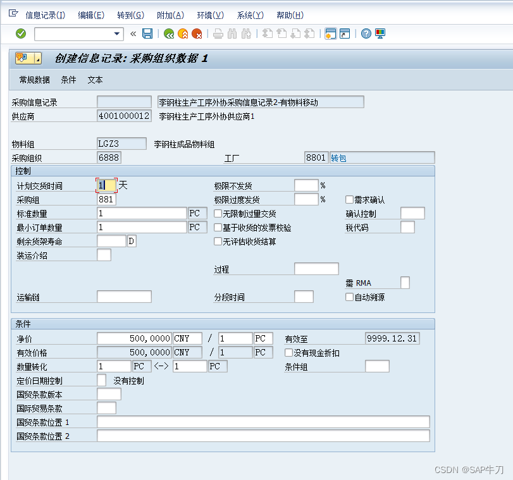The image size is (513, 480).
Task: Click the Last Page icon
Action: coord(309,34)
